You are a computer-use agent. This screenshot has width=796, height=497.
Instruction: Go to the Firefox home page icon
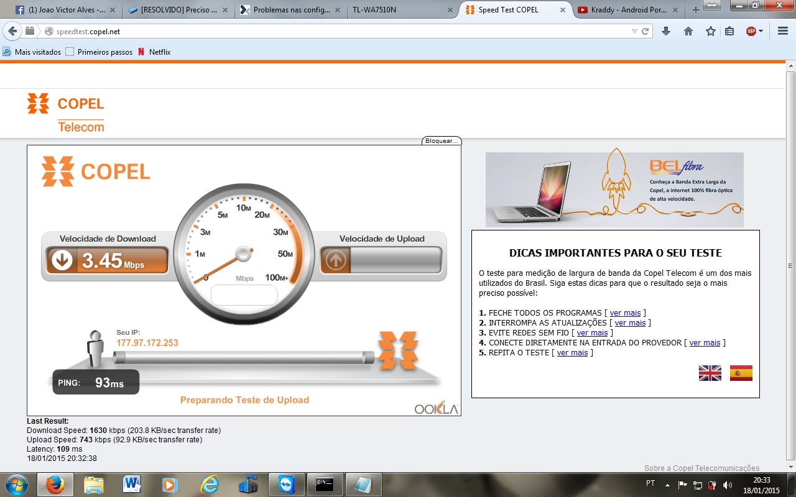pyautogui.click(x=688, y=31)
